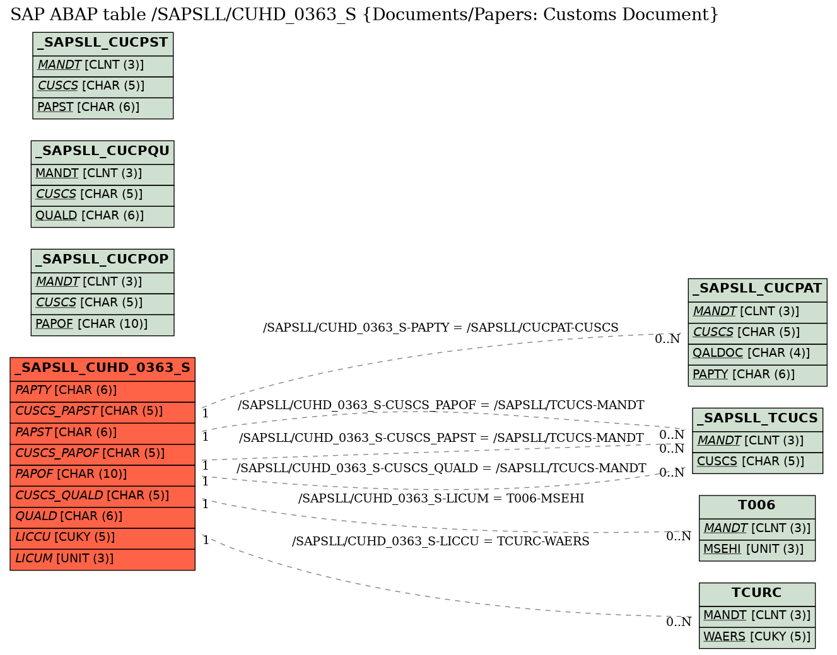Select CUSCS_PAPOF [CHAR (5)] field

click(x=102, y=455)
